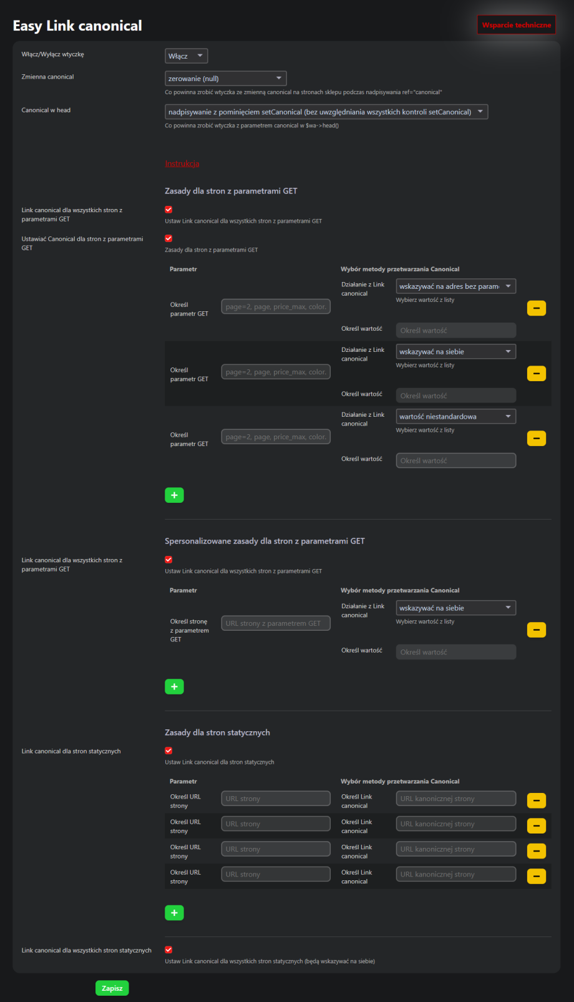Click the 'Wsparcie techniczne' button

pos(516,25)
